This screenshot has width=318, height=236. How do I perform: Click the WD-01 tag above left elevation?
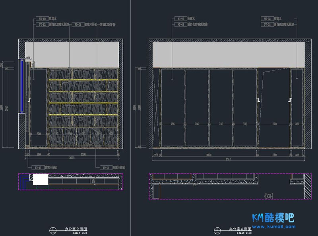[78, 25]
